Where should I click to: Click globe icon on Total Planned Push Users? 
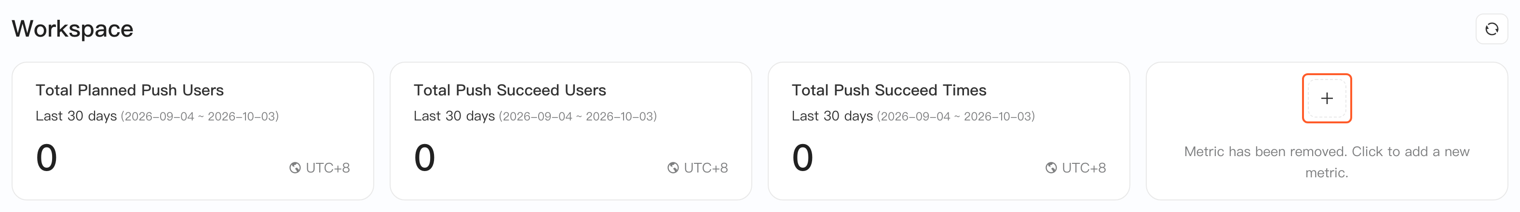[x=295, y=168]
